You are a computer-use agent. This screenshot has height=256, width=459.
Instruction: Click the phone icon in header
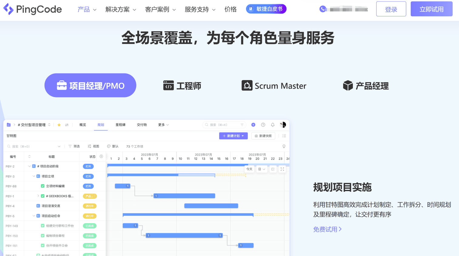323,9
